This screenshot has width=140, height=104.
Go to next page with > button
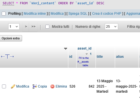coord(26,27)
